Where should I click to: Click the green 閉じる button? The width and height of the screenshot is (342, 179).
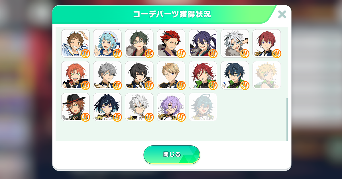(172, 155)
